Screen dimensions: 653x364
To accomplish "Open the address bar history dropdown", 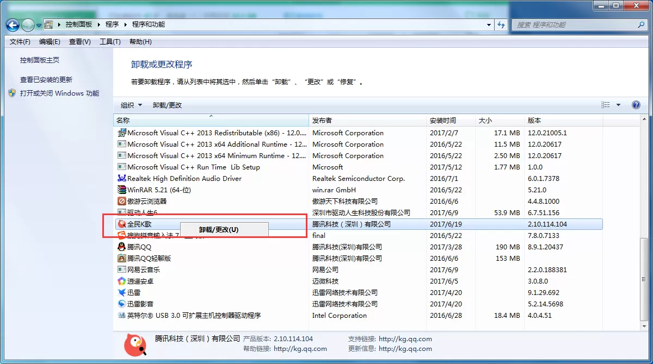I will [x=489, y=25].
